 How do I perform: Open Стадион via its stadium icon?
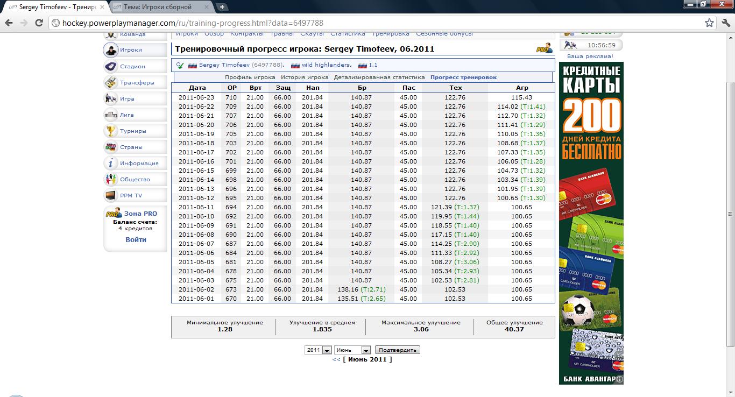[x=110, y=66]
